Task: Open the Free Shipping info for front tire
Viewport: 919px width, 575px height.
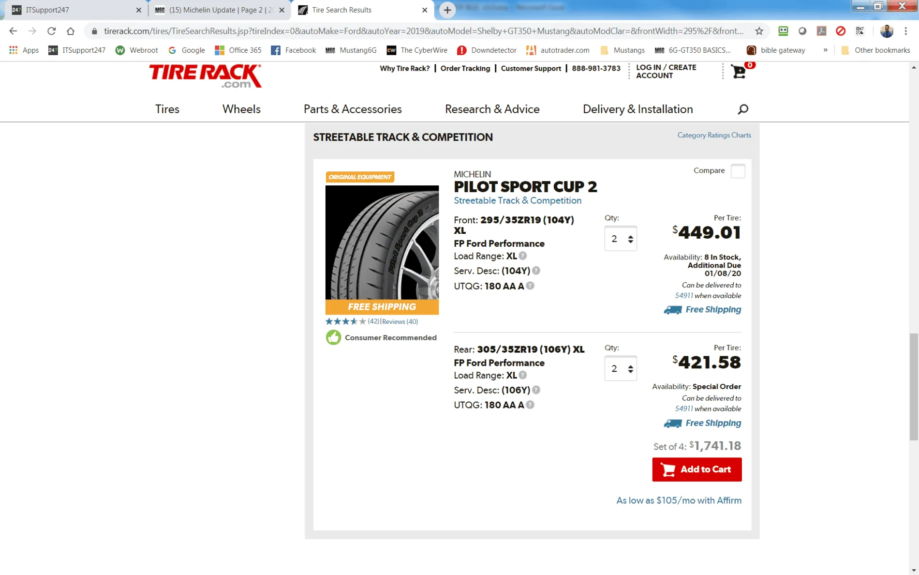Action: click(x=702, y=310)
